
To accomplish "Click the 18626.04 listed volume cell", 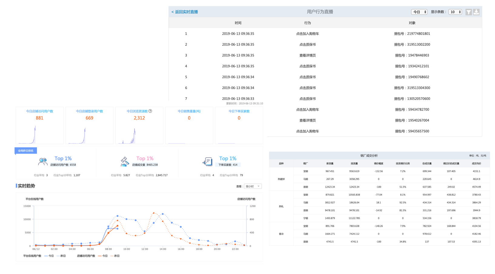I will pos(354,202).
